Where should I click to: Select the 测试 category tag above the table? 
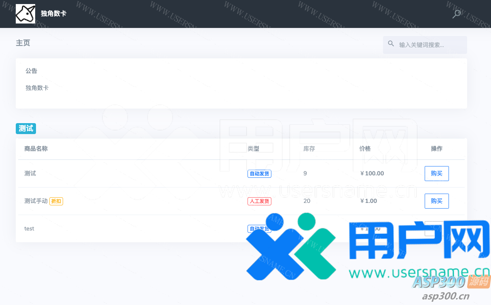(26, 128)
